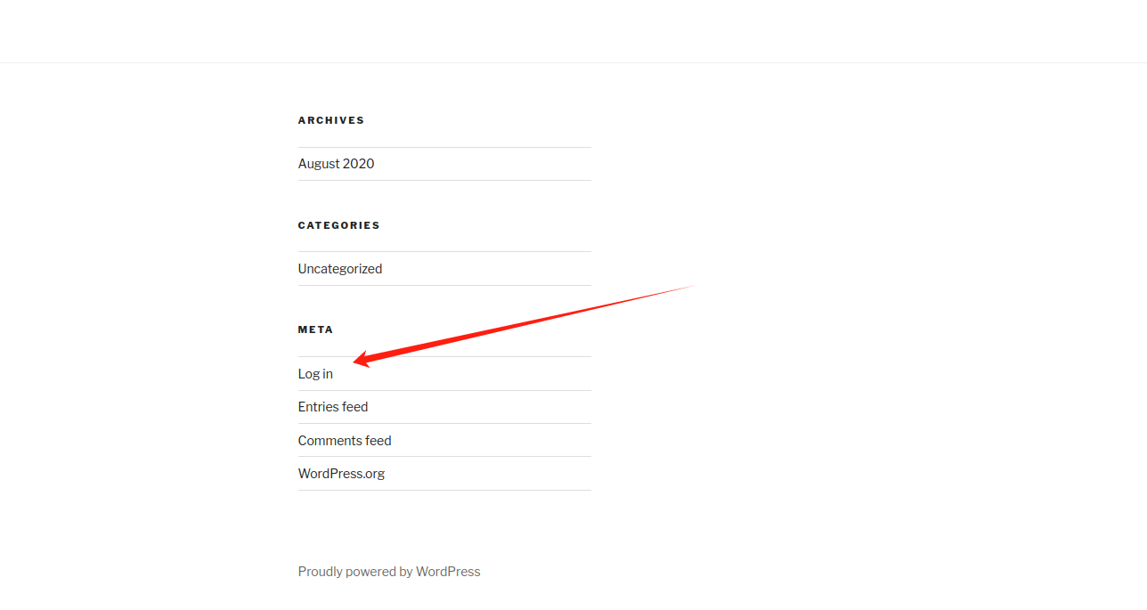Click the Meta heading
The height and width of the screenshot is (610, 1147).
(315, 329)
